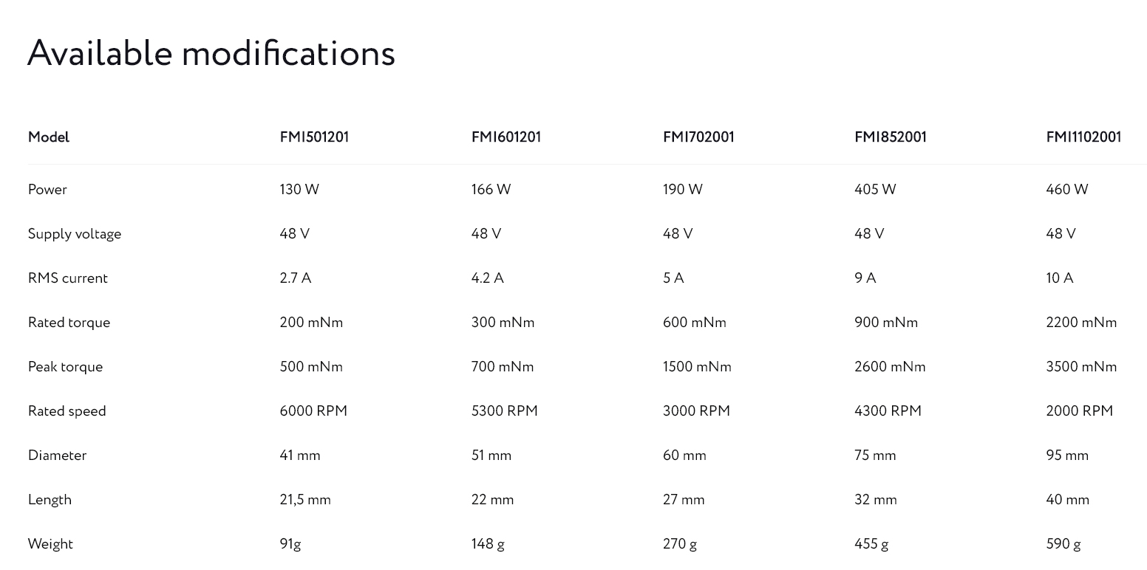
Task: Select the "RMS current" row label
Action: click(68, 278)
